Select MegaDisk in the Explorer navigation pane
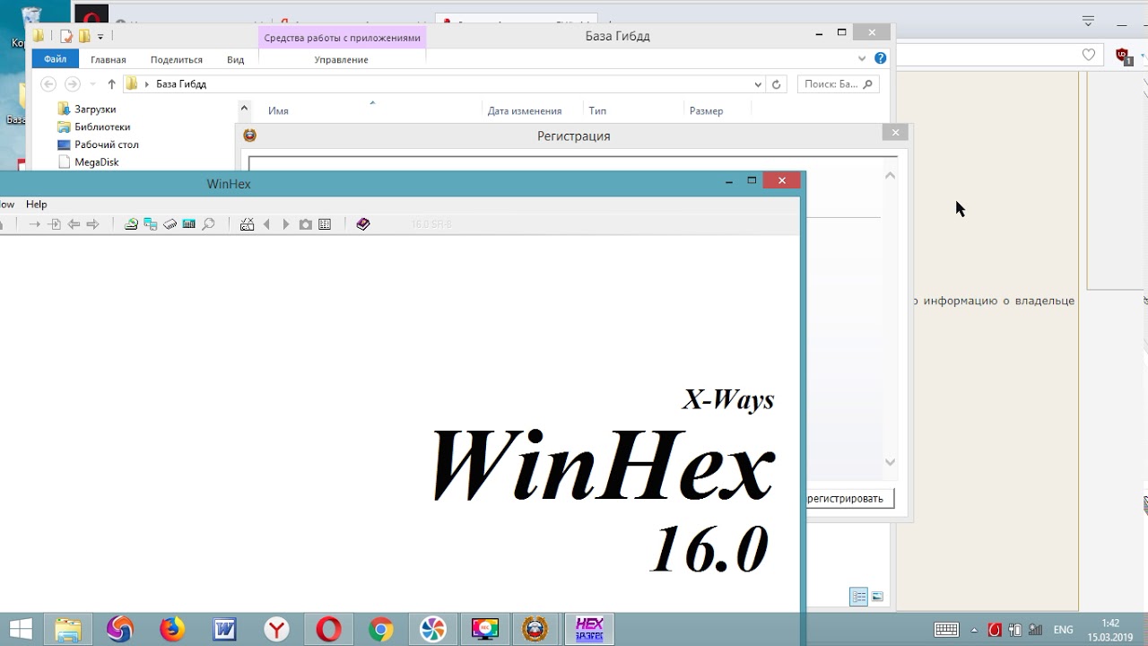This screenshot has height=646, width=1148. 96,162
